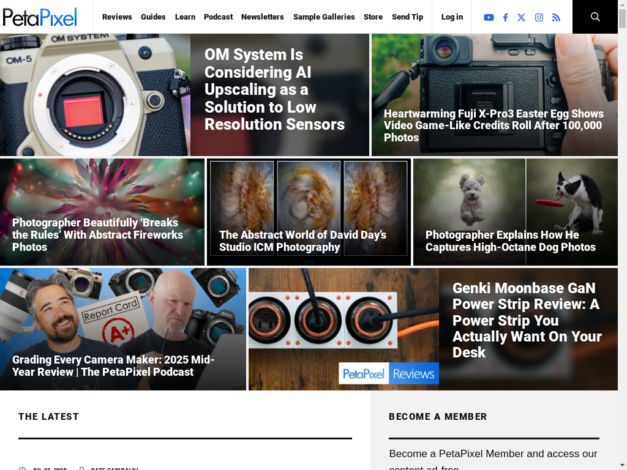Open the search magnifier icon
This screenshot has width=627, height=470.
[x=595, y=17]
